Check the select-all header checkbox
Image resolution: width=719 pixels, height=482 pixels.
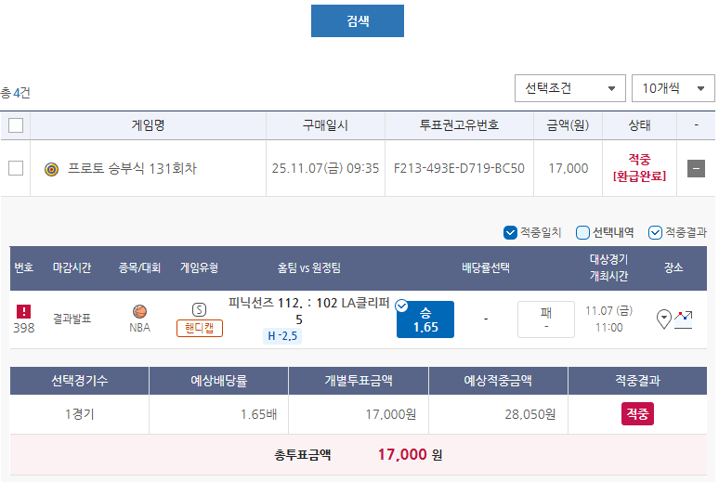[16, 125]
